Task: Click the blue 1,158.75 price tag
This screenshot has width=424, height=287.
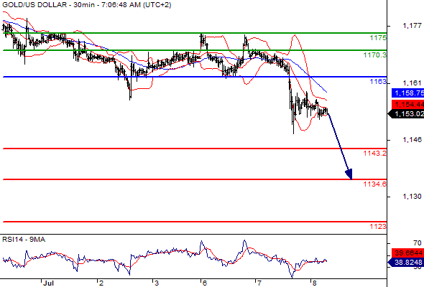Action: [x=407, y=93]
